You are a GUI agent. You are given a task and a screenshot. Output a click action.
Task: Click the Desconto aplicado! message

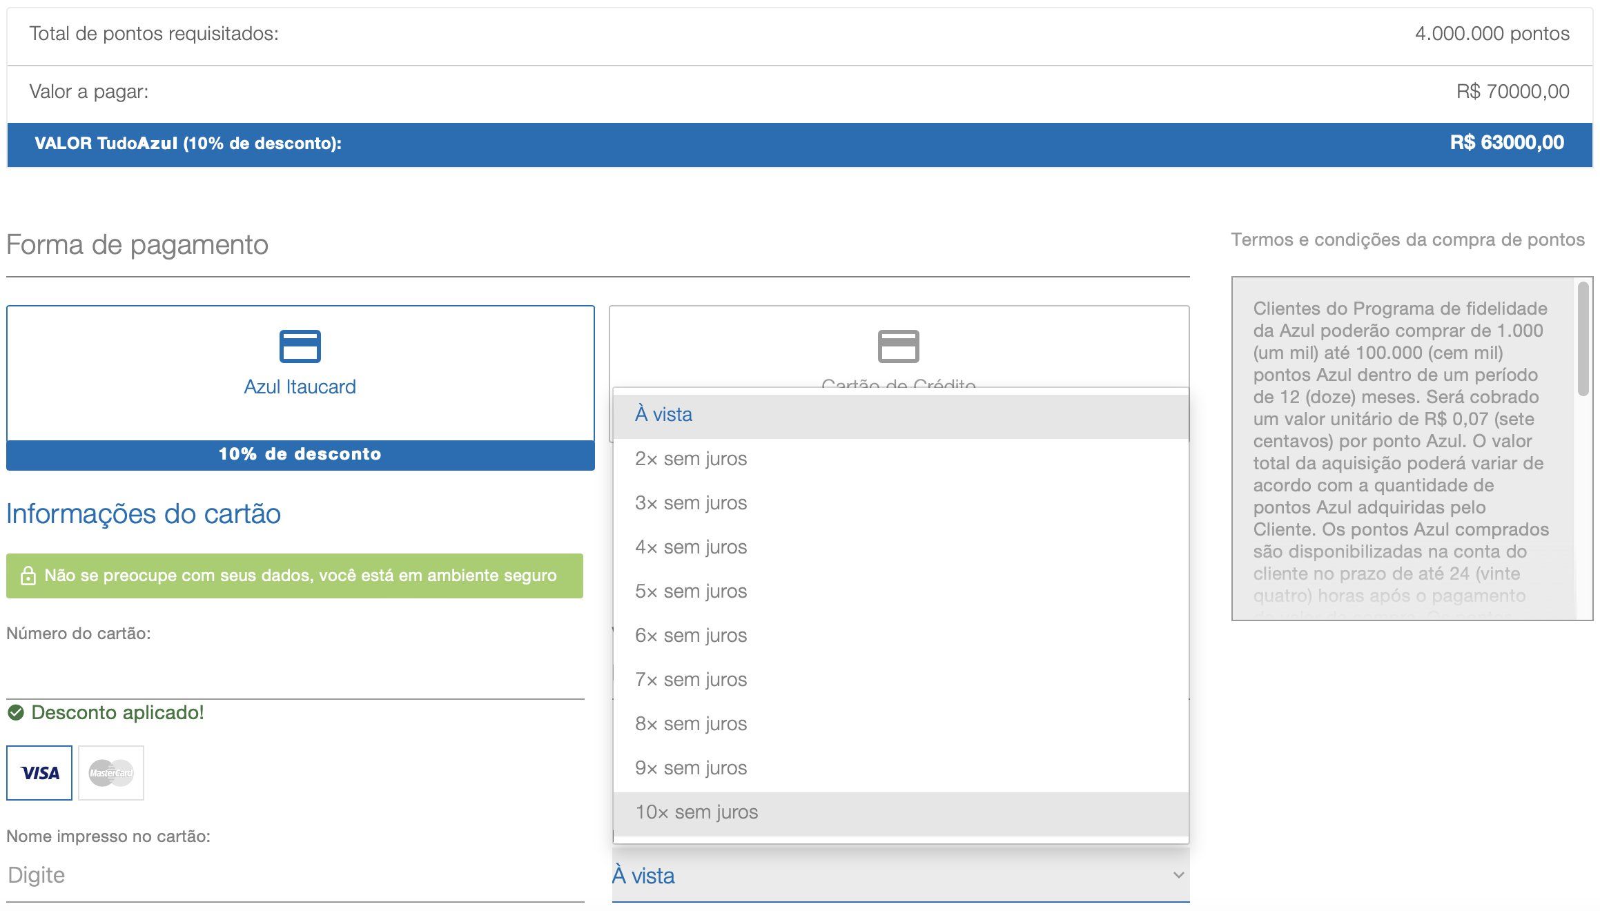(118, 712)
